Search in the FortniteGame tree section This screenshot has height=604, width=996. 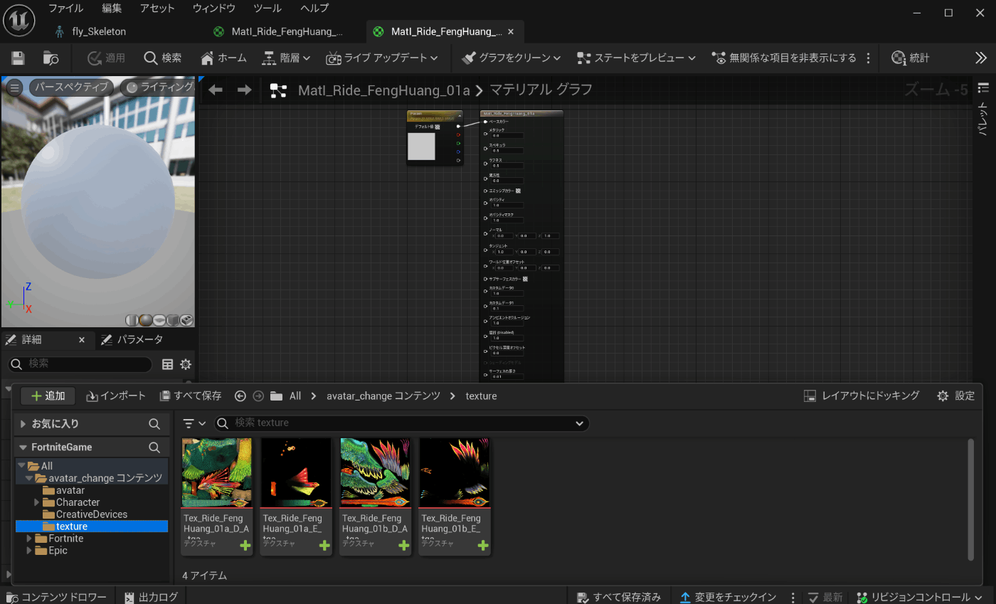(154, 447)
